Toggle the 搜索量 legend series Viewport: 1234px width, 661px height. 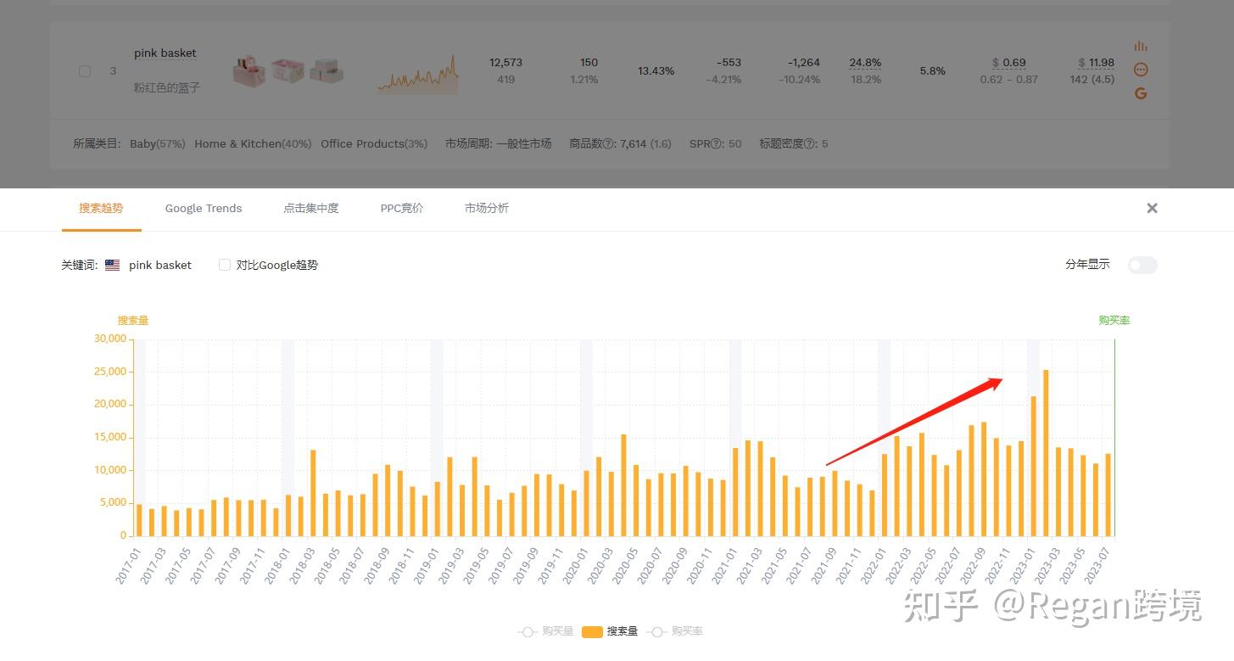coord(610,631)
